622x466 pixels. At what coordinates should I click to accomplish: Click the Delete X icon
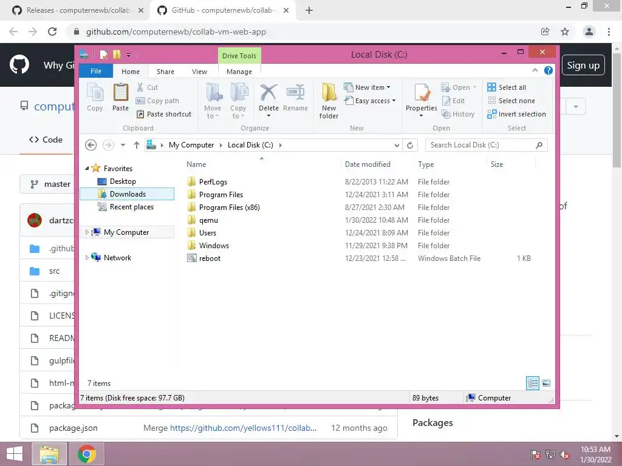[x=268, y=92]
